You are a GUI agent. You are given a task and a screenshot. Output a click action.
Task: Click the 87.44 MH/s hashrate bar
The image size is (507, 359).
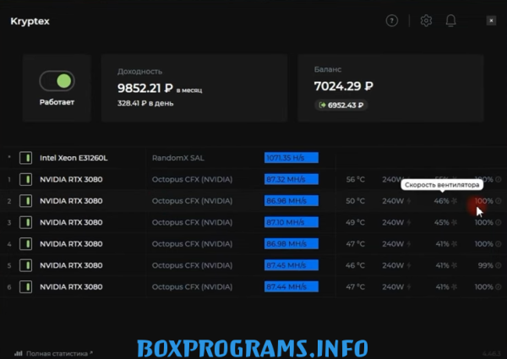pos(292,287)
